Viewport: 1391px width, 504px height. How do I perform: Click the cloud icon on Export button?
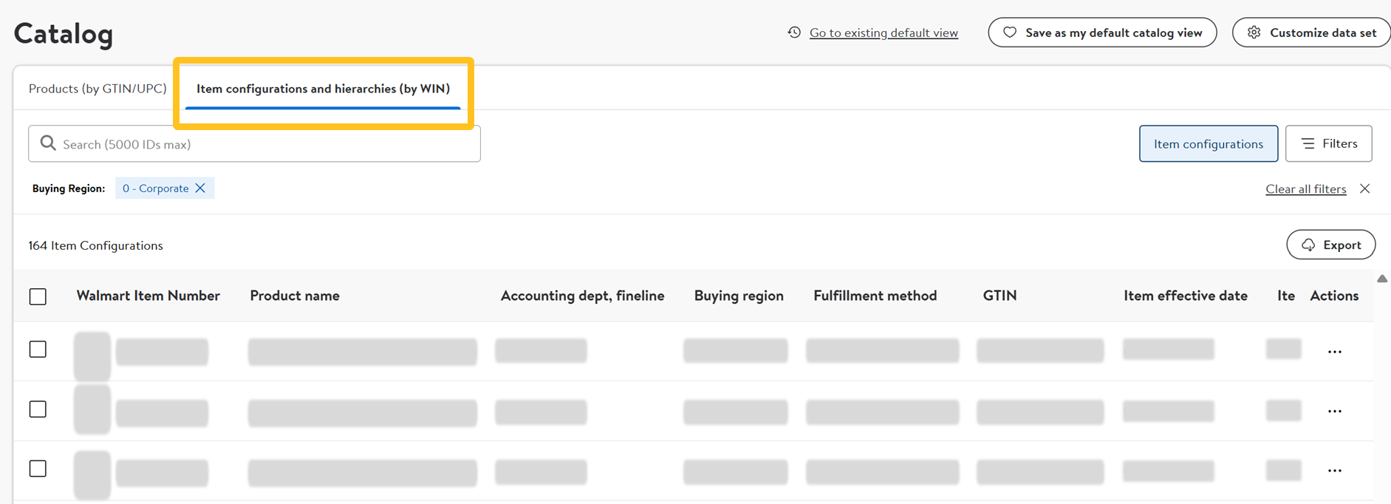(x=1308, y=245)
